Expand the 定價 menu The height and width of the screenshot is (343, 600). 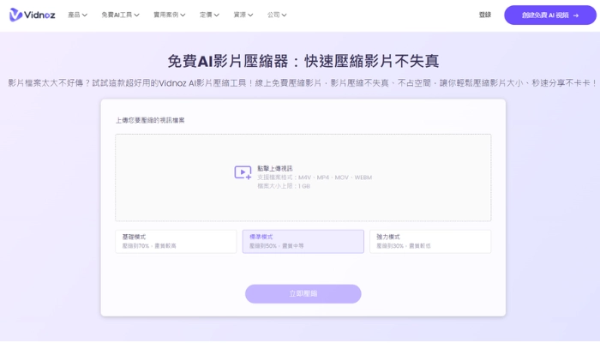point(209,15)
